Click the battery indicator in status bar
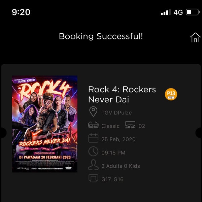Image resolution: width=202 pixels, height=202 pixels. [193, 12]
